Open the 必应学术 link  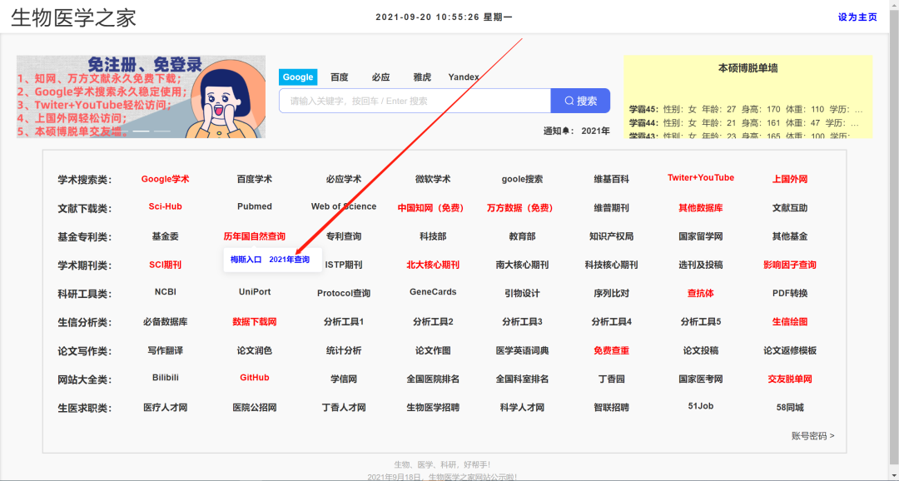pos(344,179)
